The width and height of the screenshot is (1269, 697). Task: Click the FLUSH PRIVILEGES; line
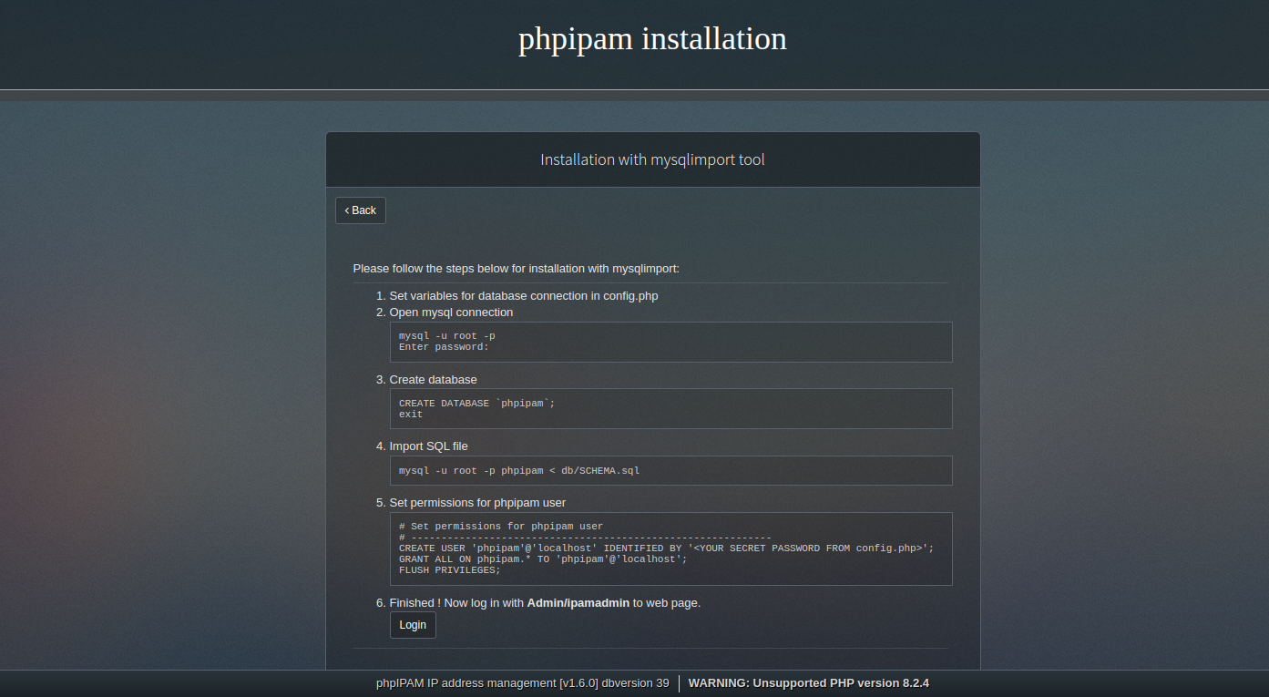coord(449,570)
